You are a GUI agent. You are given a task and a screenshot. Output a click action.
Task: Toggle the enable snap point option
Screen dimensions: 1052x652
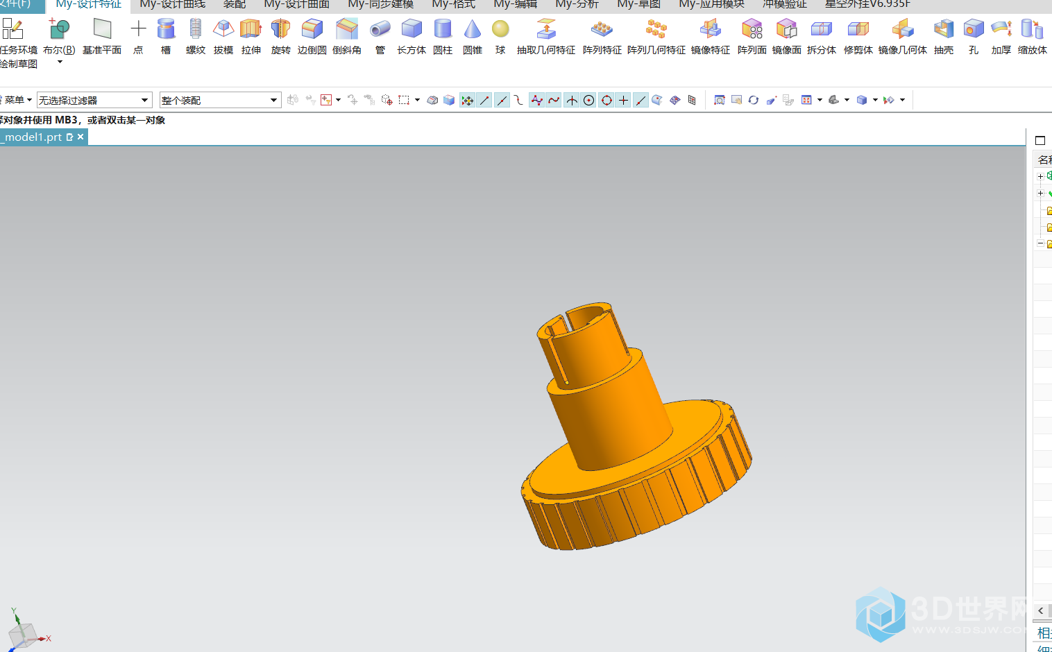468,101
